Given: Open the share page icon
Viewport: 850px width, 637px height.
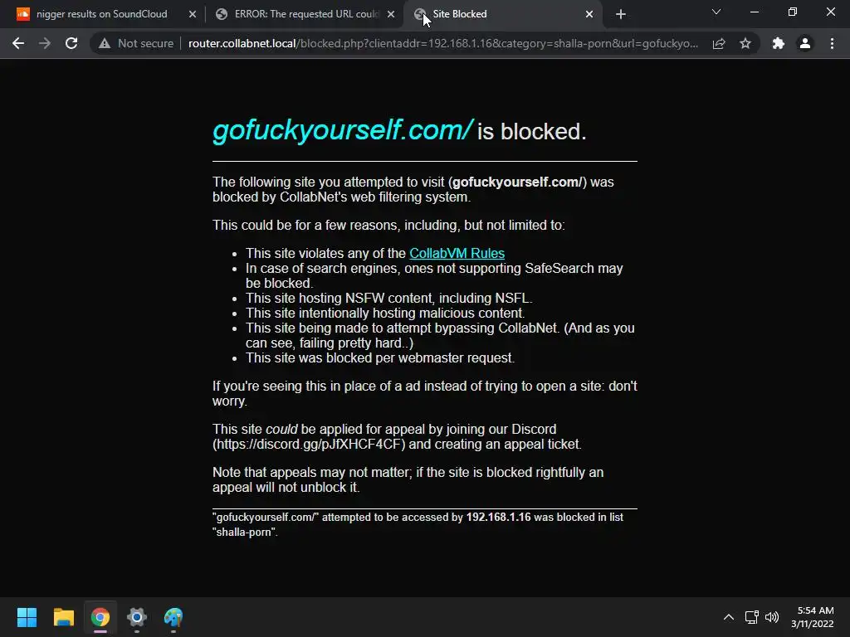Looking at the screenshot, I should (719, 43).
